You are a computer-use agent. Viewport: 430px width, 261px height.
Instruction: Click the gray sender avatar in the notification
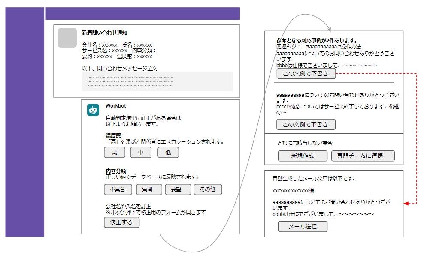coord(67,38)
